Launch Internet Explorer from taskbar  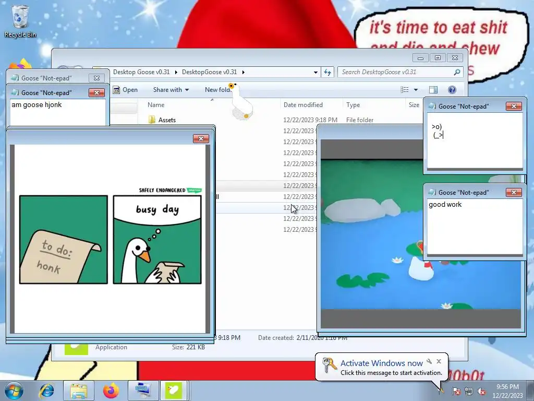point(46,391)
